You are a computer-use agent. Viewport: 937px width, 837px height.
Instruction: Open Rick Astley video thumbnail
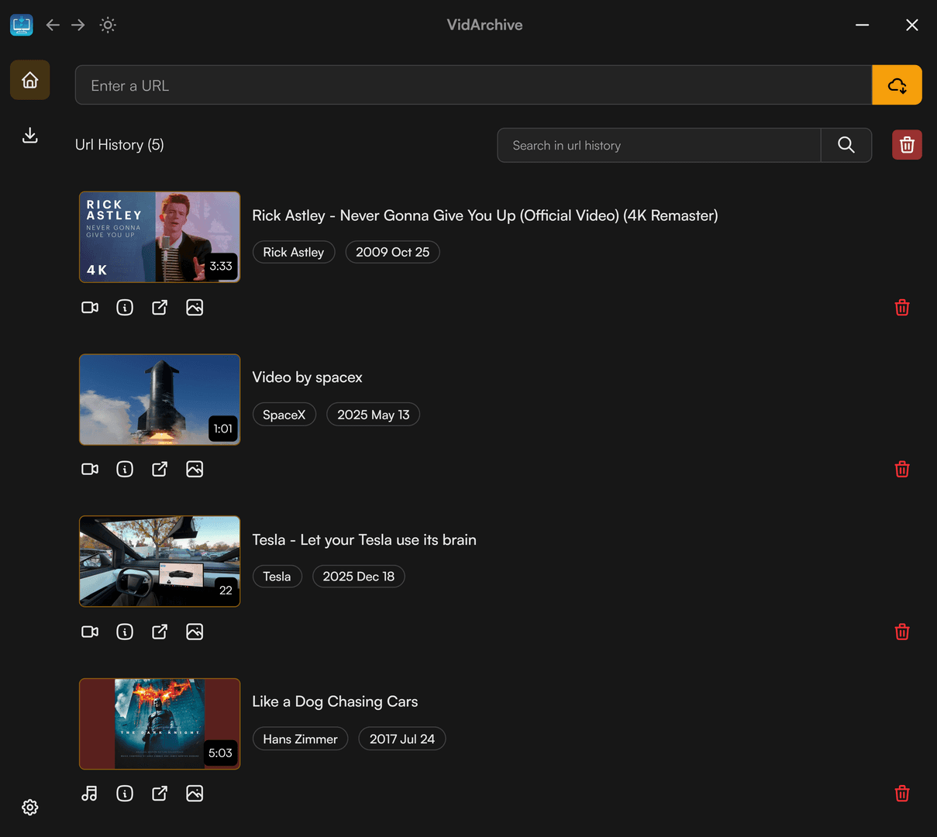160,237
